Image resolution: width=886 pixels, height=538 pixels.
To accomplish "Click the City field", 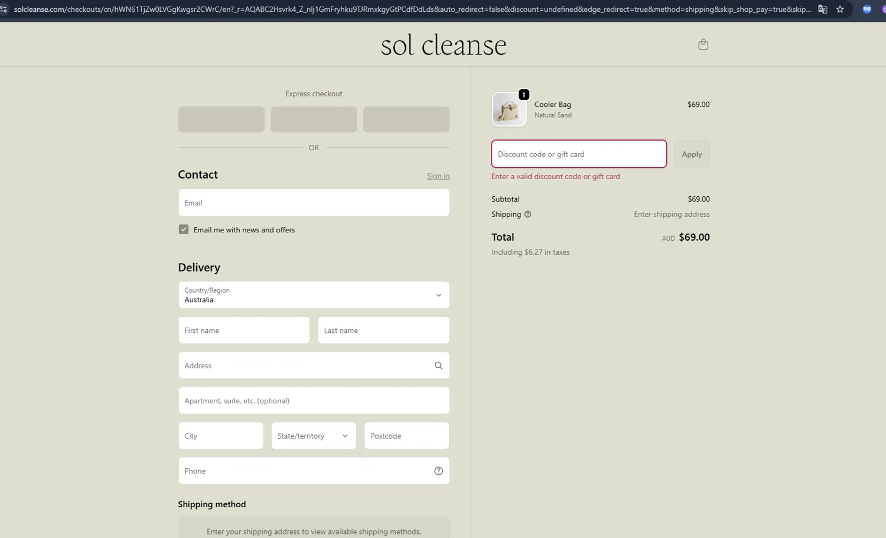I will click(x=221, y=436).
